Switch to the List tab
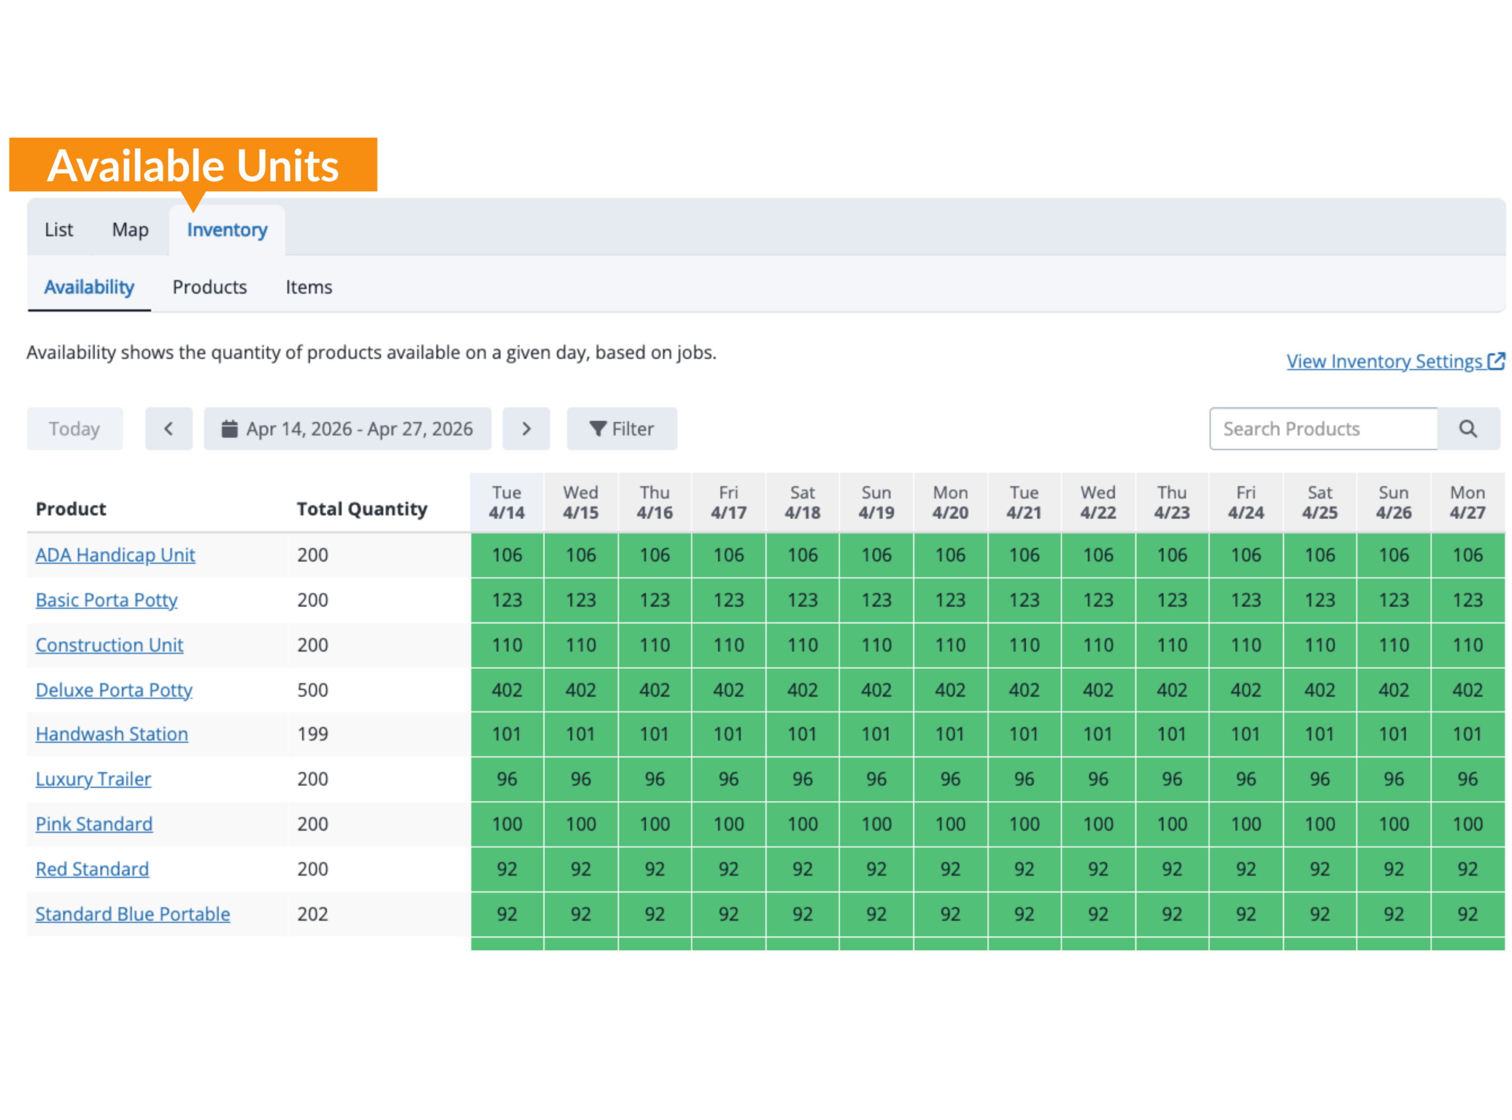This screenshot has width=1512, height=1120. (x=59, y=230)
